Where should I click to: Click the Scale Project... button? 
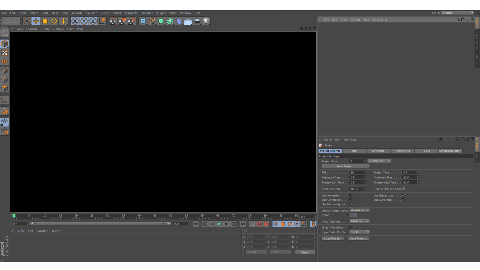345,166
